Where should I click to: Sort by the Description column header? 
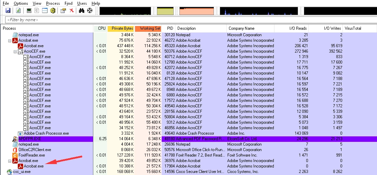pyautogui.click(x=201, y=28)
